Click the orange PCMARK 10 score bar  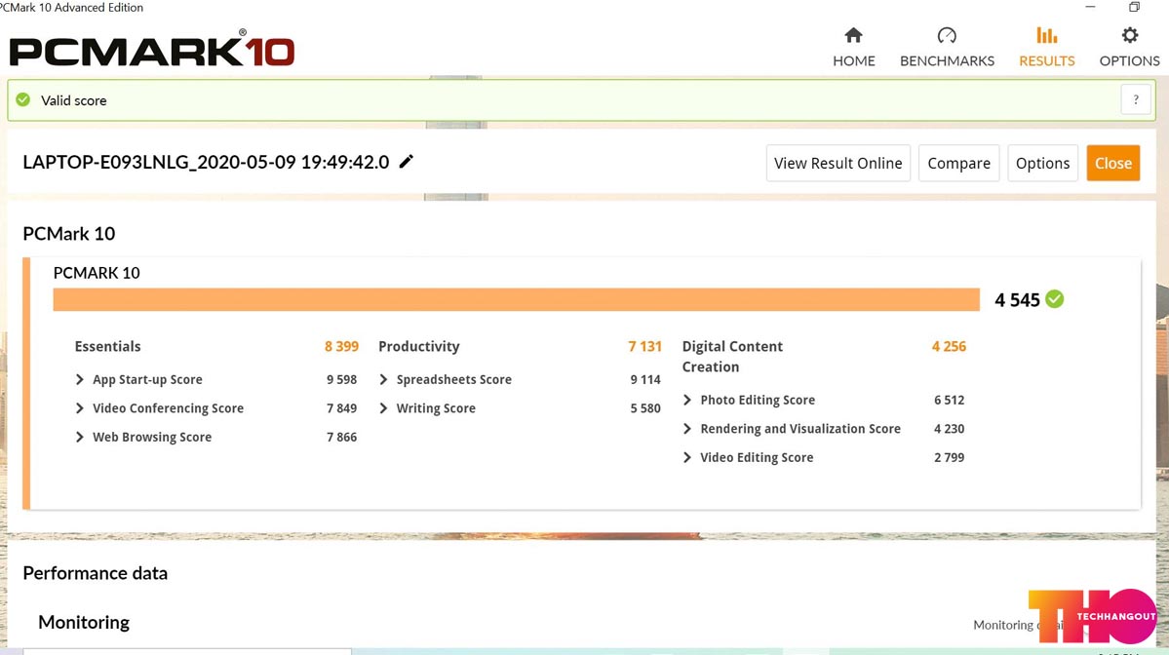point(516,299)
